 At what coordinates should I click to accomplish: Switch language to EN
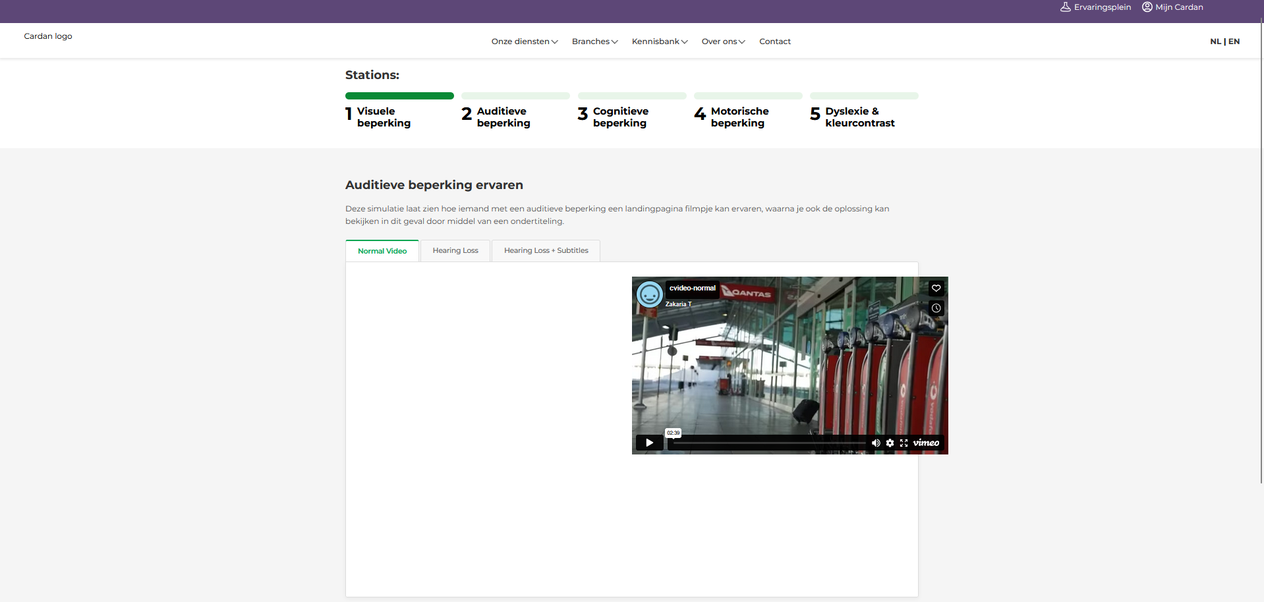(x=1234, y=41)
